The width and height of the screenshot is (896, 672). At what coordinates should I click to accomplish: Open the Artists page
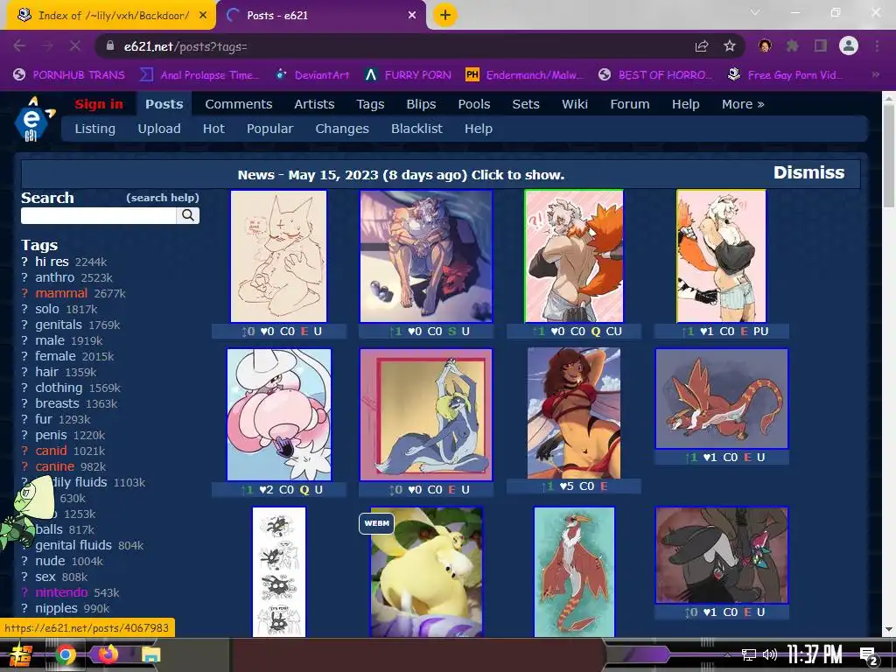(x=314, y=104)
